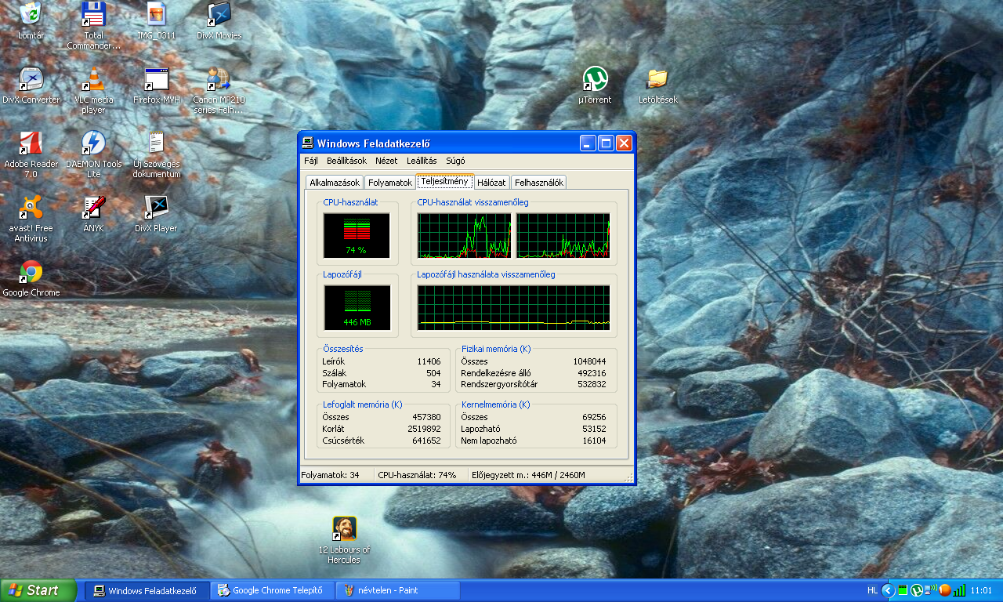Click the clock in the system tray
The image size is (1003, 602).
tap(981, 590)
